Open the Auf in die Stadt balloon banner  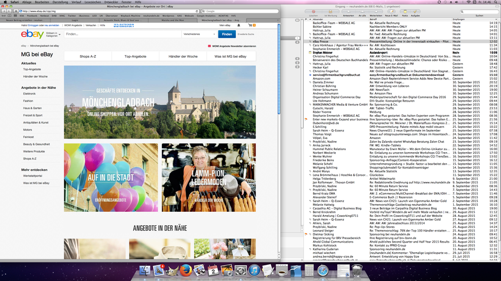coord(111,177)
